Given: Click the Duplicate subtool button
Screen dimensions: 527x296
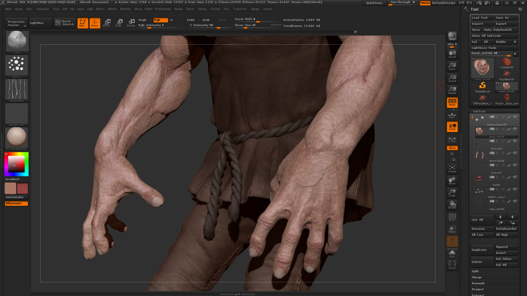Looking at the screenshot, I should [x=482, y=250].
